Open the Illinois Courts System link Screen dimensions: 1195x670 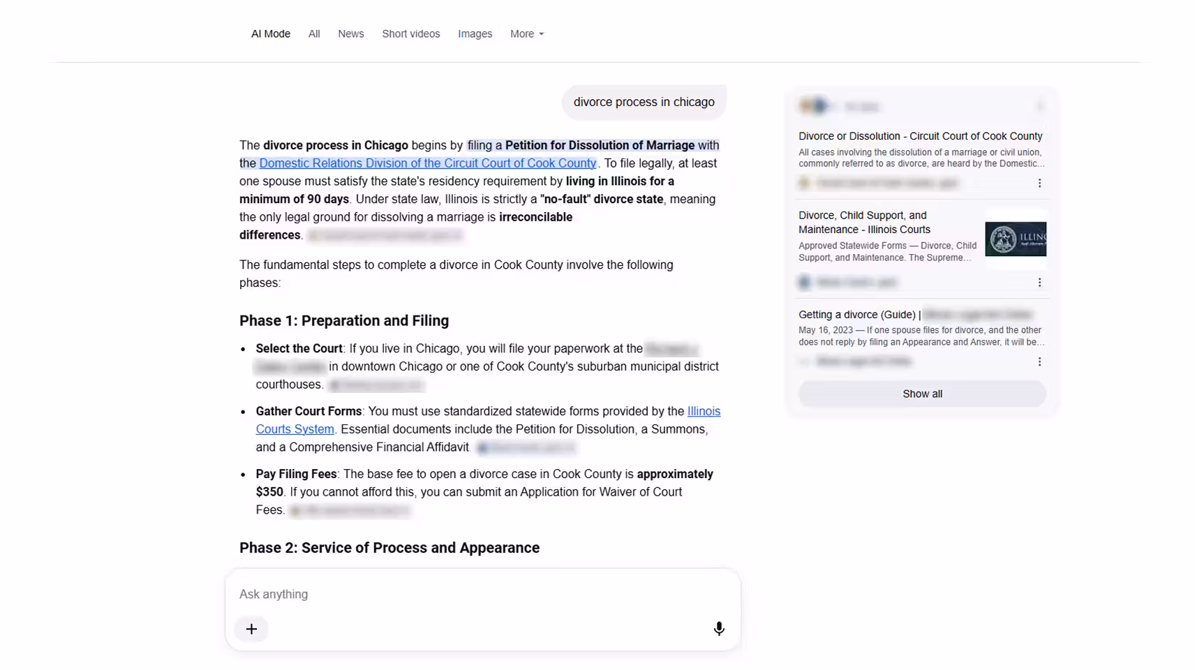point(489,420)
